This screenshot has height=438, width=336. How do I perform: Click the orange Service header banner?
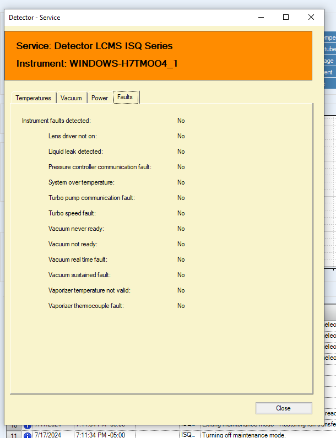pos(158,55)
